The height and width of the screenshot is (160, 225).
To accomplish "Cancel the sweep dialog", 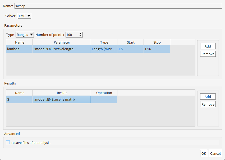I will 215,154.
